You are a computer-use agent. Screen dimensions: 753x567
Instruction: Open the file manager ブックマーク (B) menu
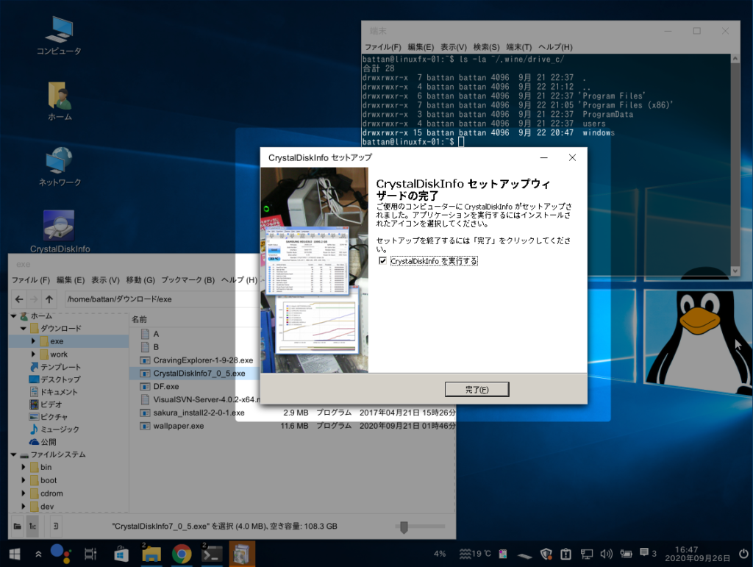tap(188, 280)
